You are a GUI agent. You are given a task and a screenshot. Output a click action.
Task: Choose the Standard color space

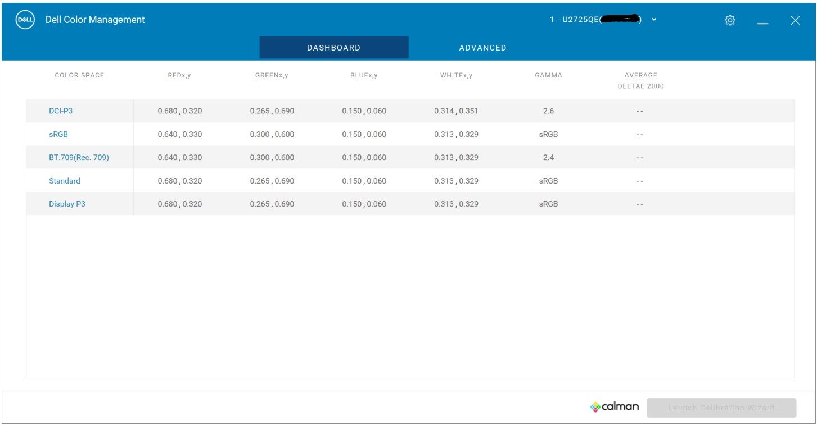tap(65, 181)
